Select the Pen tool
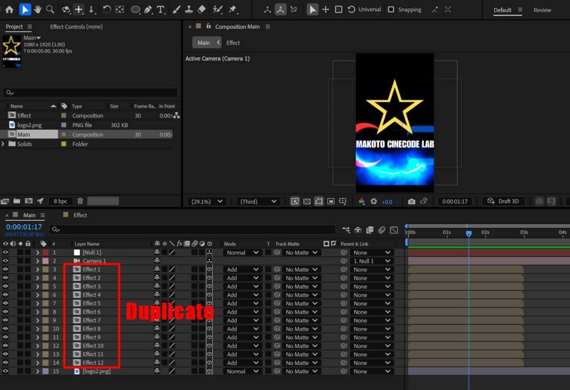Image resolution: width=570 pixels, height=390 pixels. [x=148, y=9]
